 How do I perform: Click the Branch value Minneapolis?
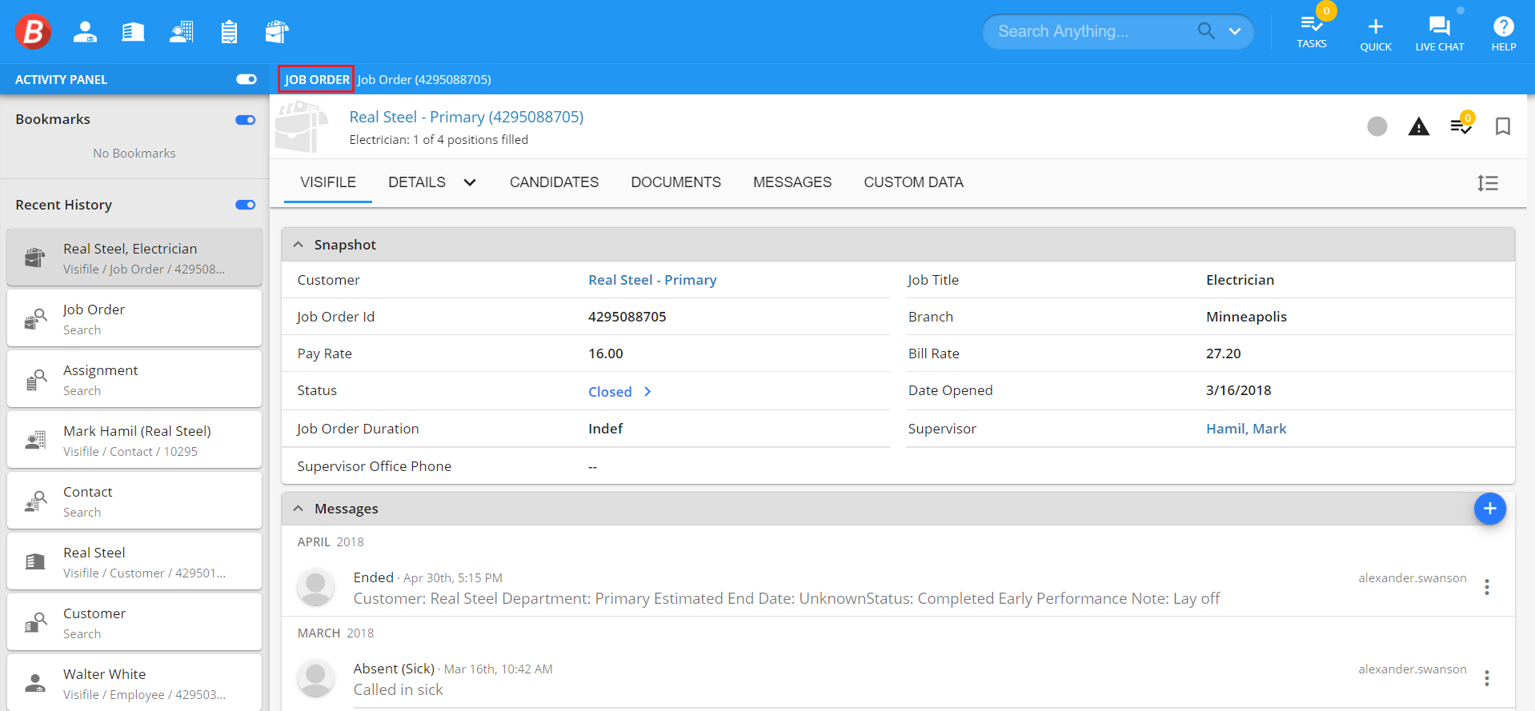point(1247,317)
